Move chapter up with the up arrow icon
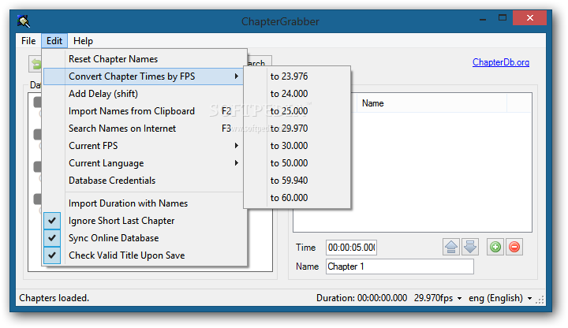Screen dimensions: 568x328 [451, 247]
